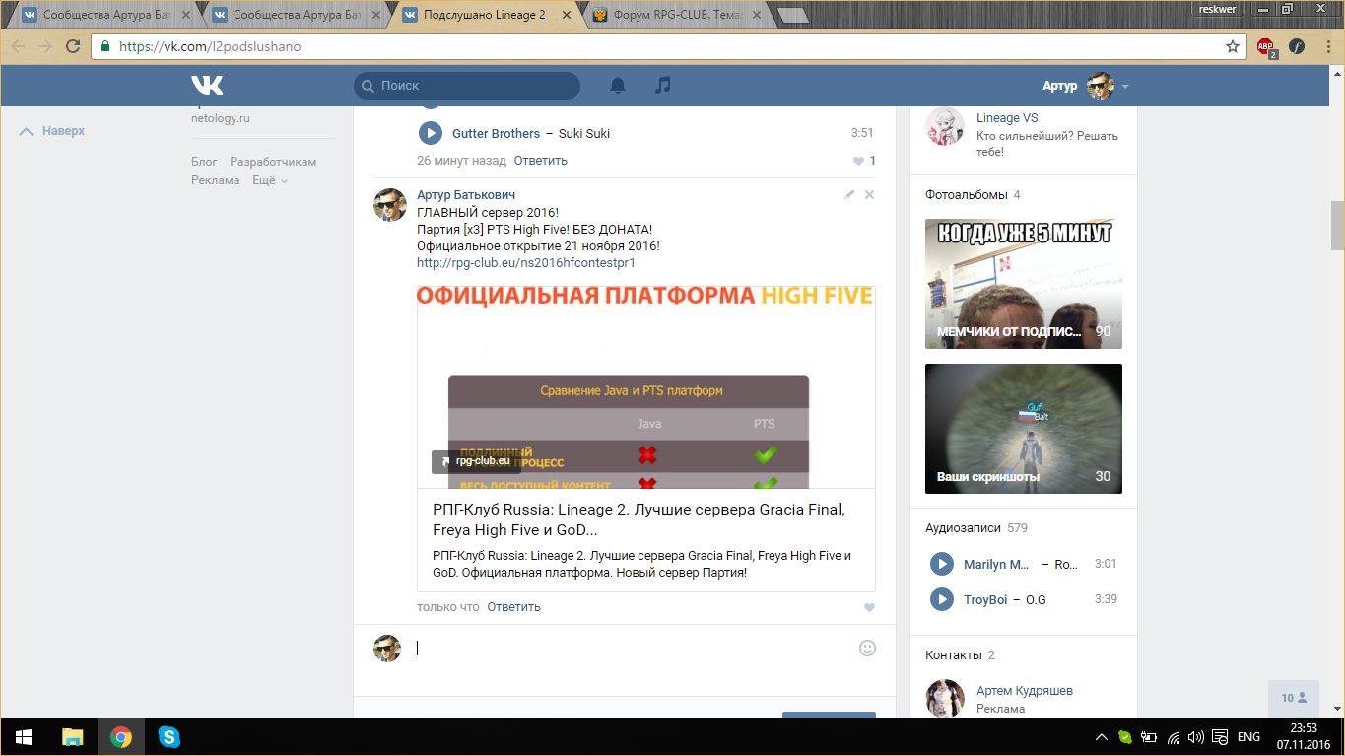Show hidden system tray icons
Screen dimensions: 1345x756
1102,737
